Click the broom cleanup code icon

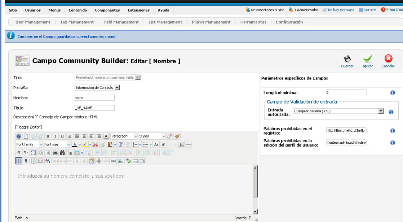(177, 136)
